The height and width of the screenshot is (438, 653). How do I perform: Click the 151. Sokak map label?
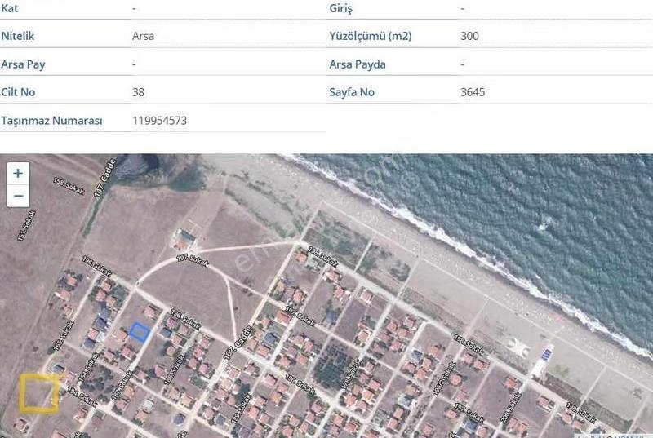(26, 226)
